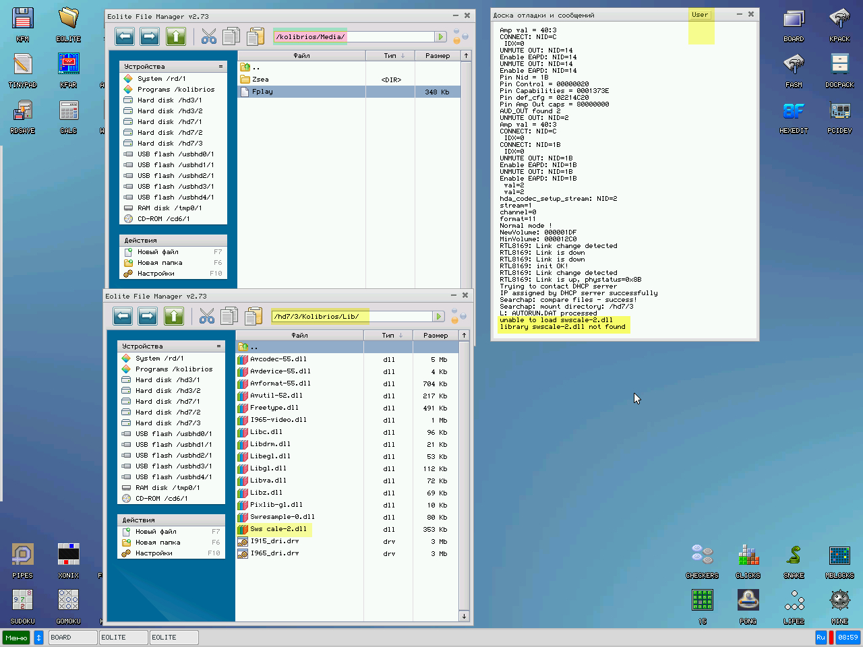
Task: Sort by the Тип column in the Lib window
Action: [x=388, y=335]
